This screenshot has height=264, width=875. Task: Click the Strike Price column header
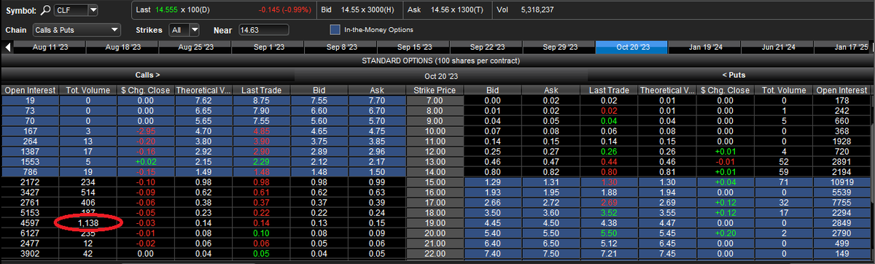pyautogui.click(x=435, y=90)
